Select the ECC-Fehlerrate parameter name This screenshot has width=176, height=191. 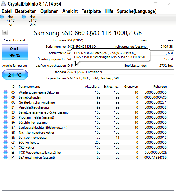pos(29,143)
